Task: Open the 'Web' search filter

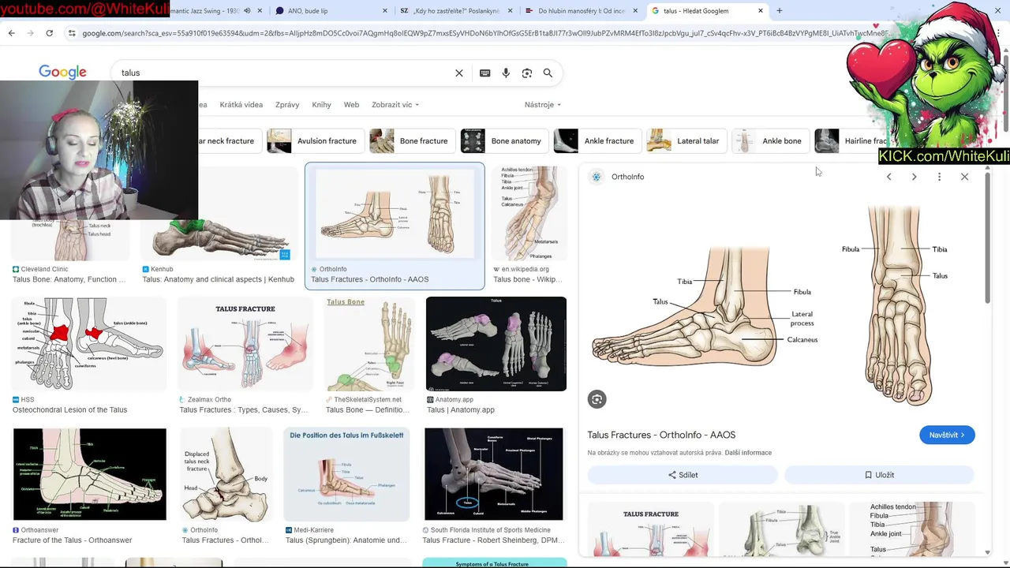Action: pyautogui.click(x=351, y=104)
